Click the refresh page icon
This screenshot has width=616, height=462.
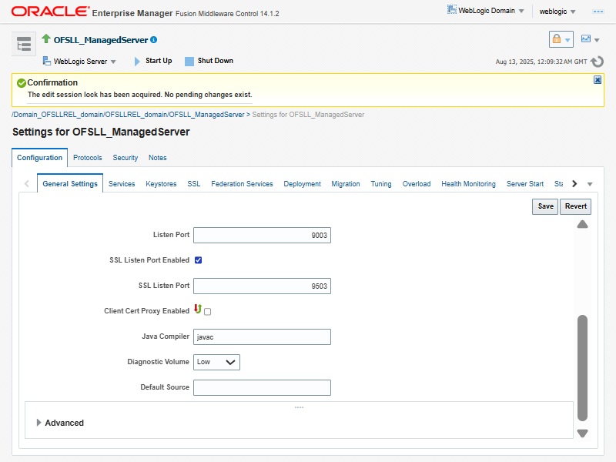(597, 61)
